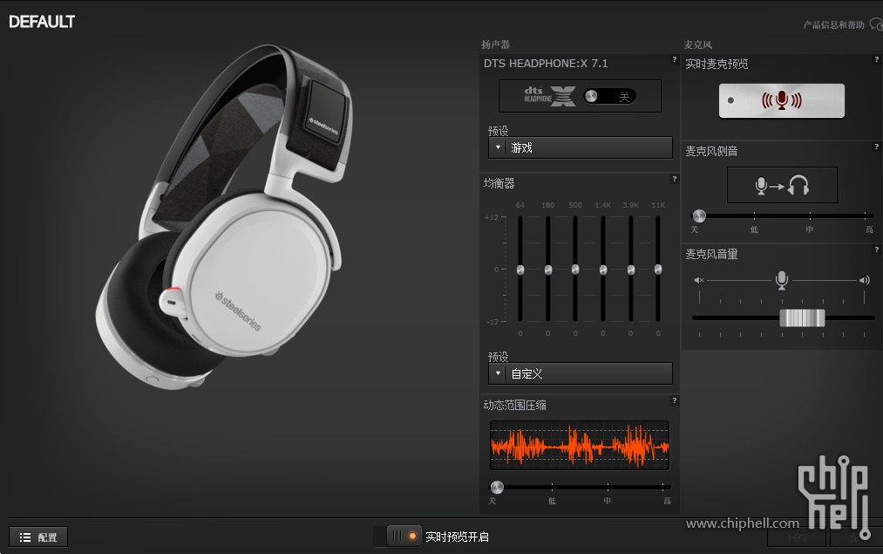Viewport: 883px width, 554px height.
Task: Click the white Arctis headset image
Action: [222, 217]
